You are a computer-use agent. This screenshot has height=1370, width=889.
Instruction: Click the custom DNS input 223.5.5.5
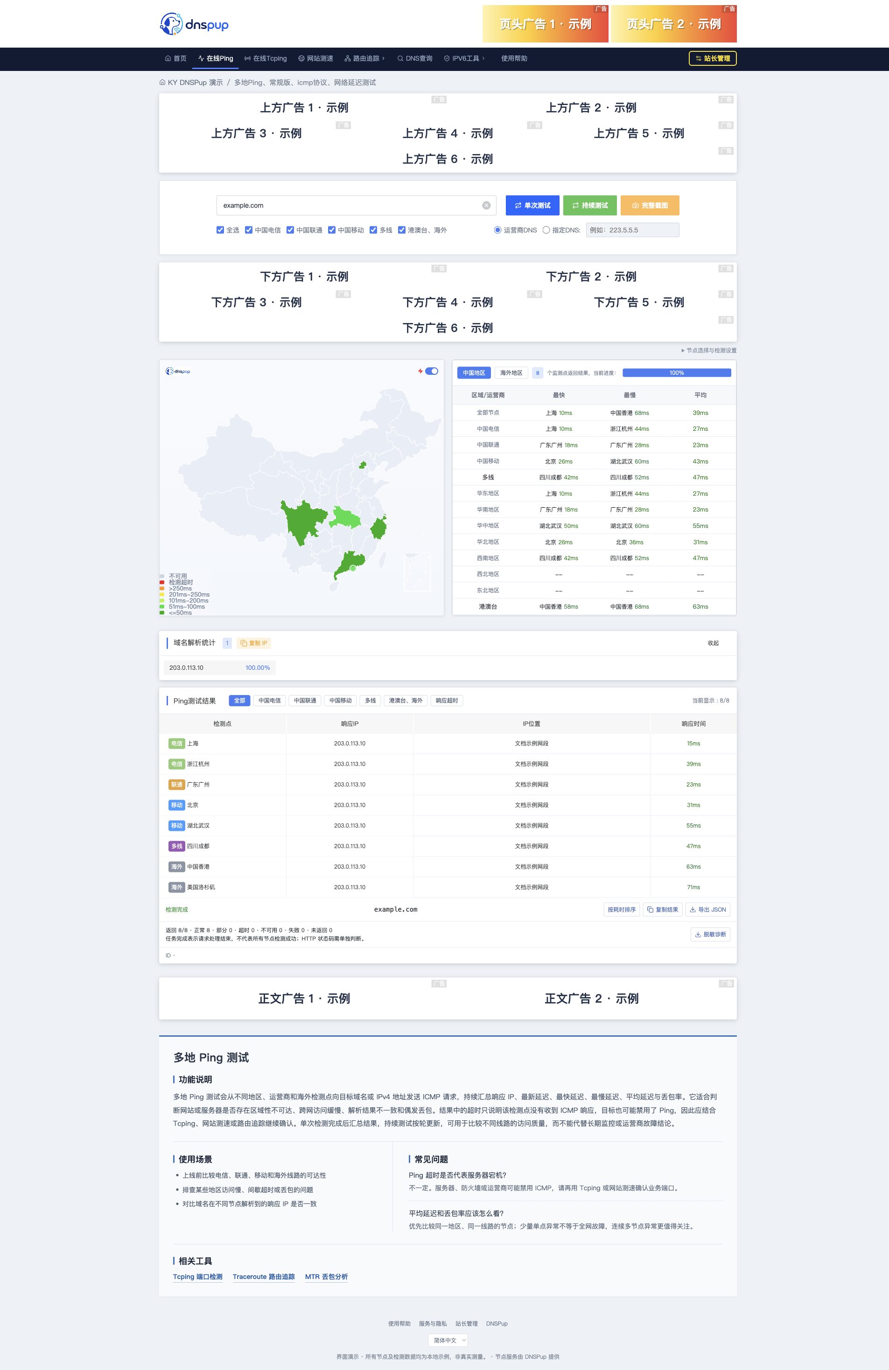tap(632, 230)
